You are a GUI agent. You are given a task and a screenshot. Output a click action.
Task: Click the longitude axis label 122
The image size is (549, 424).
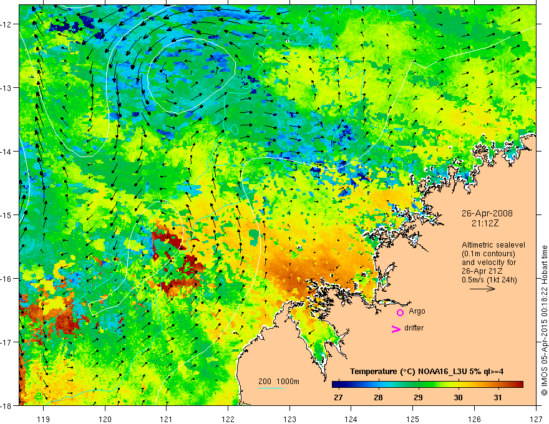(x=228, y=419)
